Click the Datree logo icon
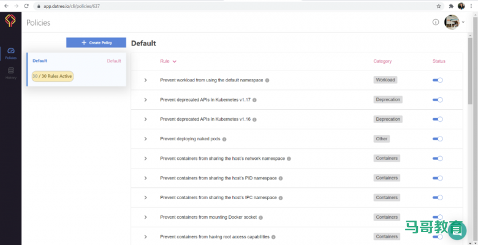 tap(10, 22)
